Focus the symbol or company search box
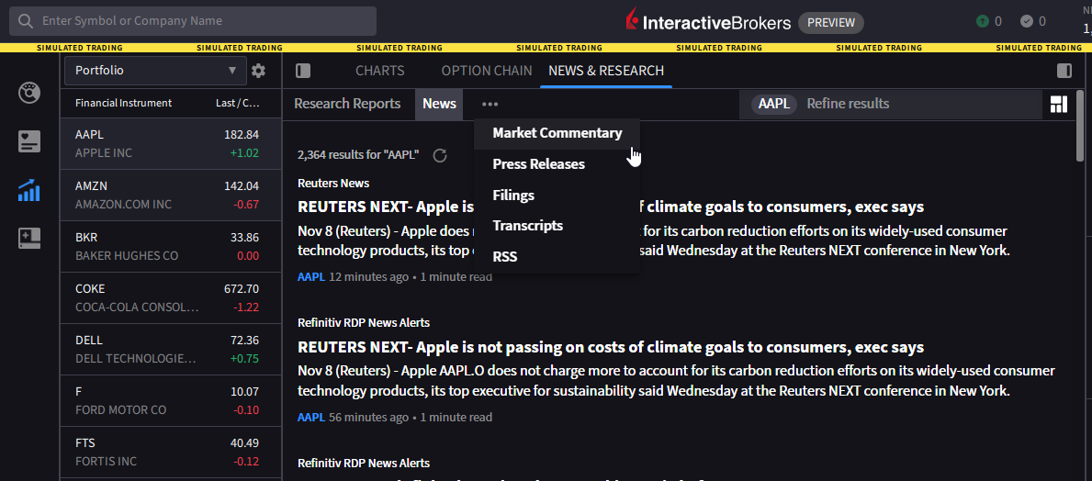The image size is (1092, 481). tap(193, 21)
